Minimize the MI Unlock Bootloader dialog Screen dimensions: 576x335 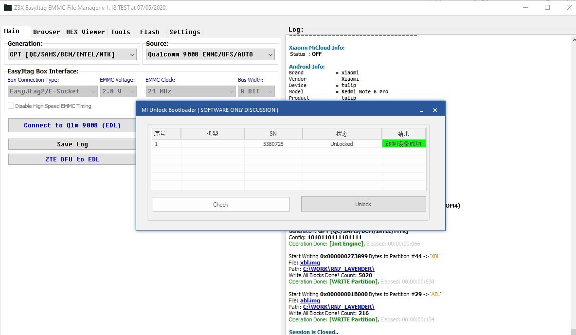point(422,110)
